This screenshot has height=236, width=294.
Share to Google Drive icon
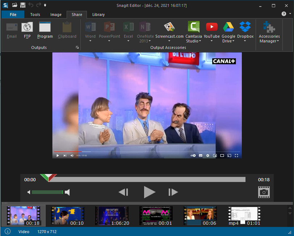pos(228,27)
